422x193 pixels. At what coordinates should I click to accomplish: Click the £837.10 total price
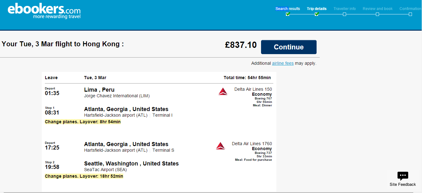(241, 45)
